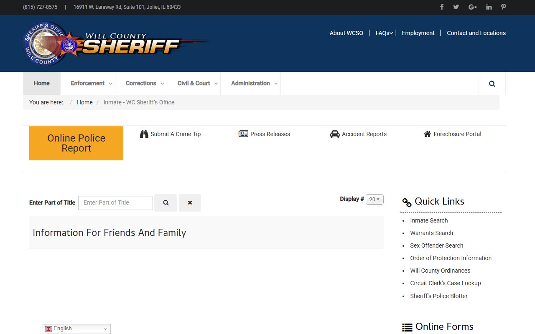Select the Home navigation tab
The width and height of the screenshot is (535, 334).
coord(42,83)
